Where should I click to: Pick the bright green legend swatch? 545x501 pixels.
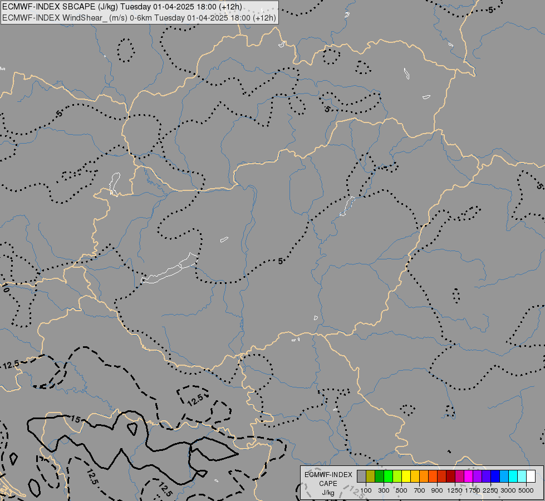point(388,476)
